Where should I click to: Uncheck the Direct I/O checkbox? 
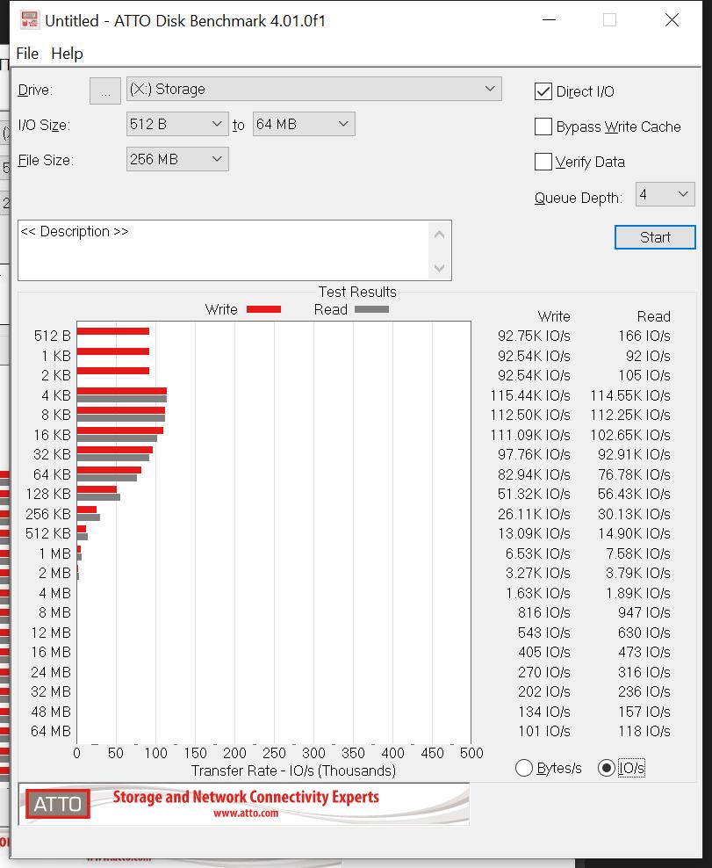click(x=543, y=91)
